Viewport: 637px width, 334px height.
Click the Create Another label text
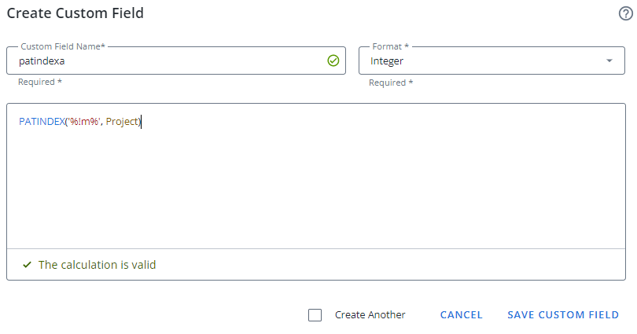pyautogui.click(x=370, y=315)
